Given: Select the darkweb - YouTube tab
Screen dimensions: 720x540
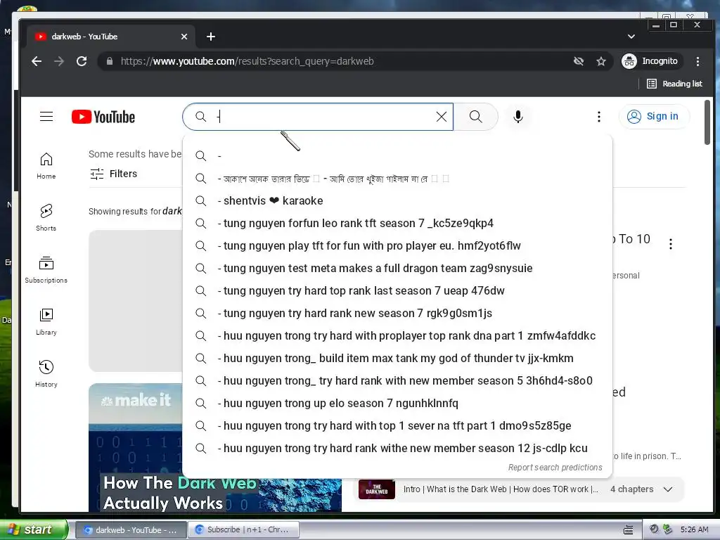Looking at the screenshot, I should [x=110, y=37].
